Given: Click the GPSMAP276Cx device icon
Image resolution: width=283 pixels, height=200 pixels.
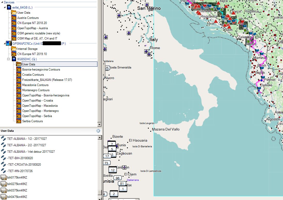Looking at the screenshot, I should pyautogui.click(x=9, y=44).
